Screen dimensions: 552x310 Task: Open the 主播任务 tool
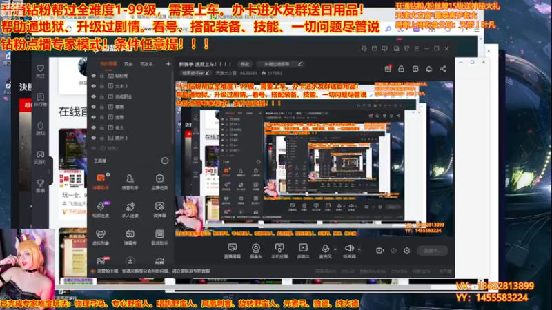point(159,182)
